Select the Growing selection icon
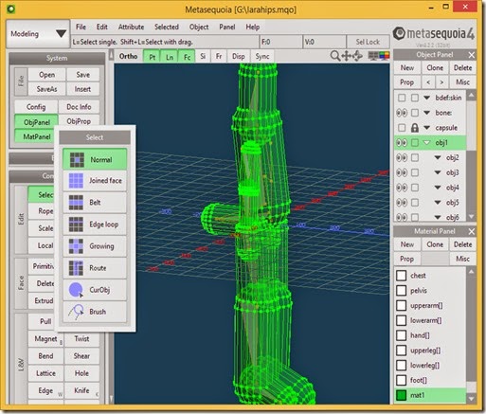Image resolution: width=486 pixels, height=414 pixels. pyautogui.click(x=77, y=246)
